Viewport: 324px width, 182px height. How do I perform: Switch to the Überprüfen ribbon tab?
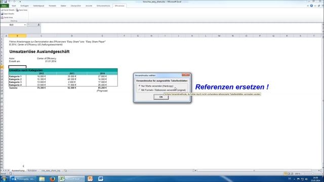(76, 6)
